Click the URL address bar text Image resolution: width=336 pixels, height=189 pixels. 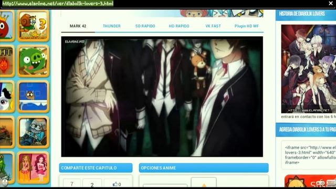[x=58, y=4]
